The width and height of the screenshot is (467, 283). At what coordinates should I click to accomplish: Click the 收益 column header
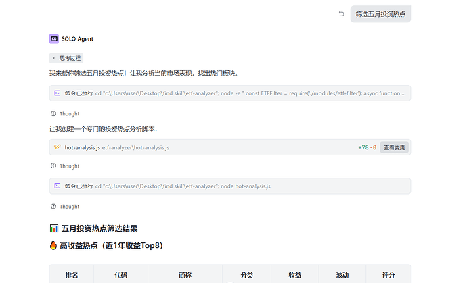coord(295,275)
